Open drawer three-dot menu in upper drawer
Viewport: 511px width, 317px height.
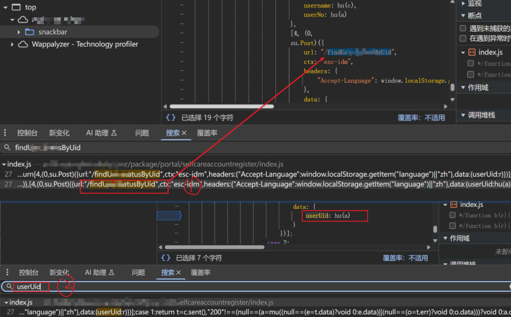coord(5,132)
